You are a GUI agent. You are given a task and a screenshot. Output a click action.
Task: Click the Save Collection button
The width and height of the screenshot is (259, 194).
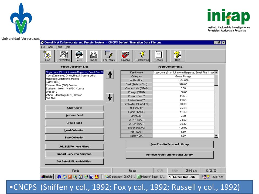(74, 138)
